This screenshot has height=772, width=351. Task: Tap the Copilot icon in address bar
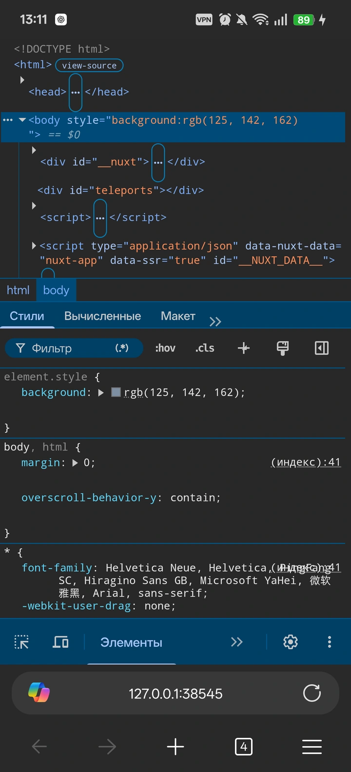[x=39, y=693]
